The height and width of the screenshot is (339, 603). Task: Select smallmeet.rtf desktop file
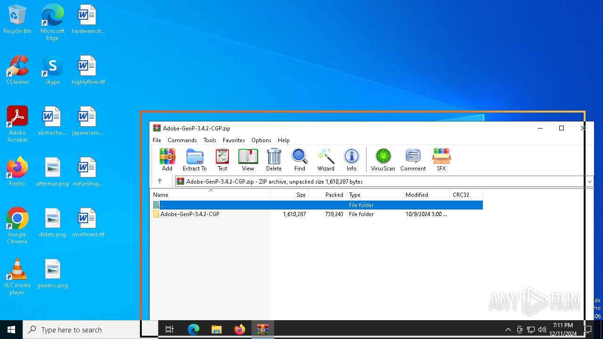[88, 223]
